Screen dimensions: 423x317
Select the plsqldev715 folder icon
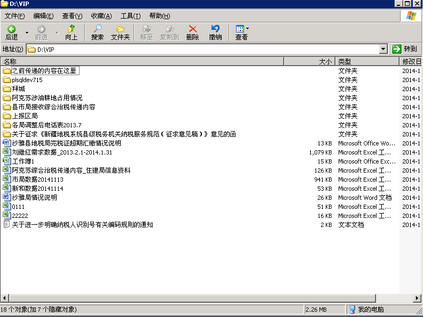[x=6, y=80]
